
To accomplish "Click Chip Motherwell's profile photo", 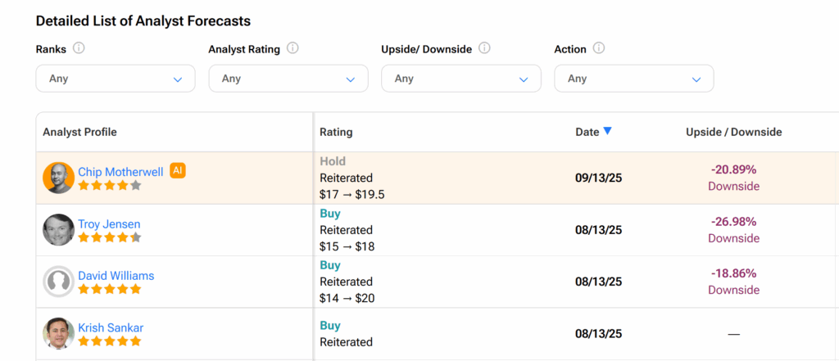I will 58,178.
